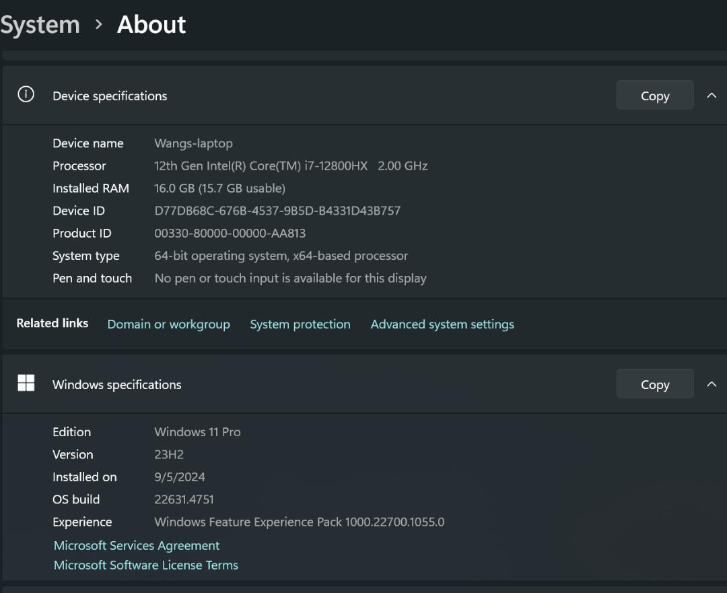Select Product ID value 00330-80000-00000-AA813
Viewport: 727px width, 593px height.
[x=230, y=233]
